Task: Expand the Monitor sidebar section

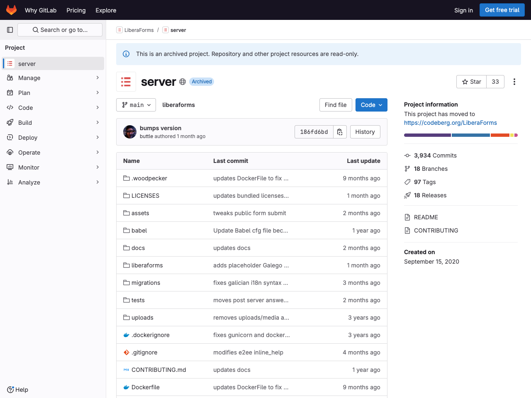Action: [x=97, y=167]
